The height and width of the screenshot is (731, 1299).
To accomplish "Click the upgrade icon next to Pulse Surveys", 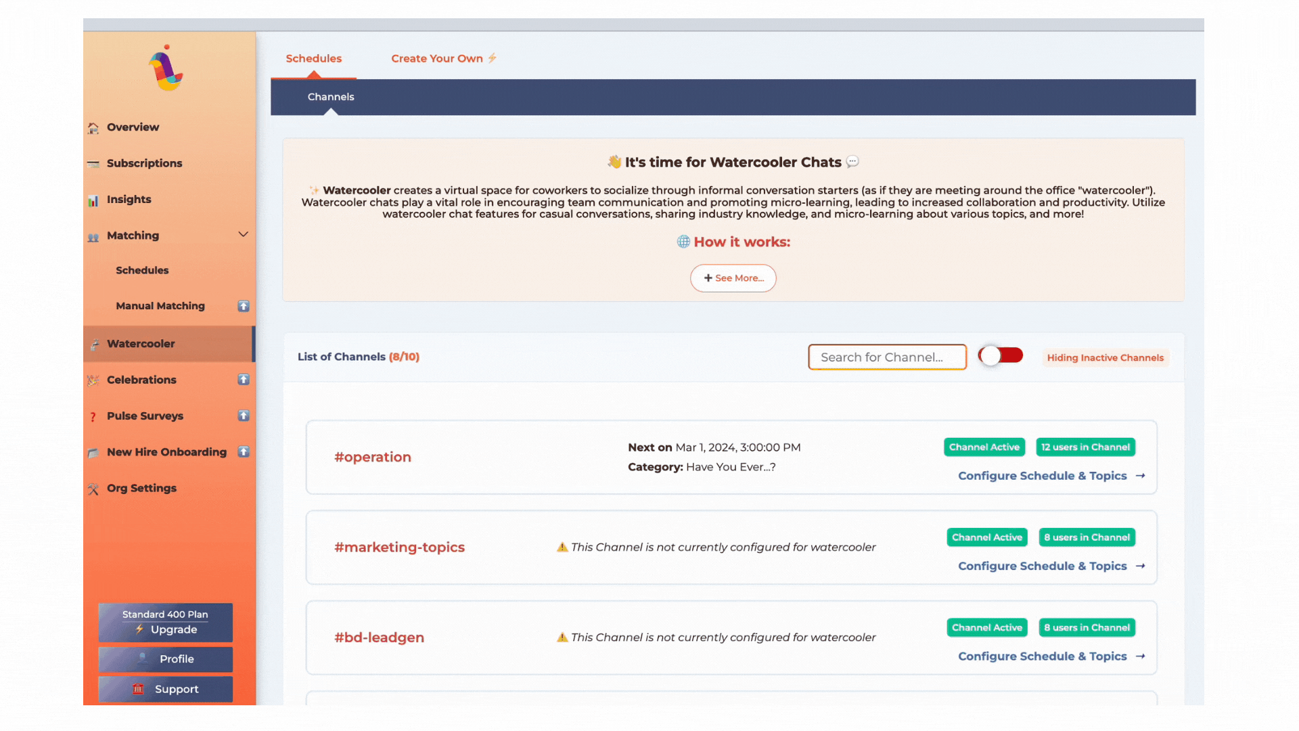I will coord(244,416).
